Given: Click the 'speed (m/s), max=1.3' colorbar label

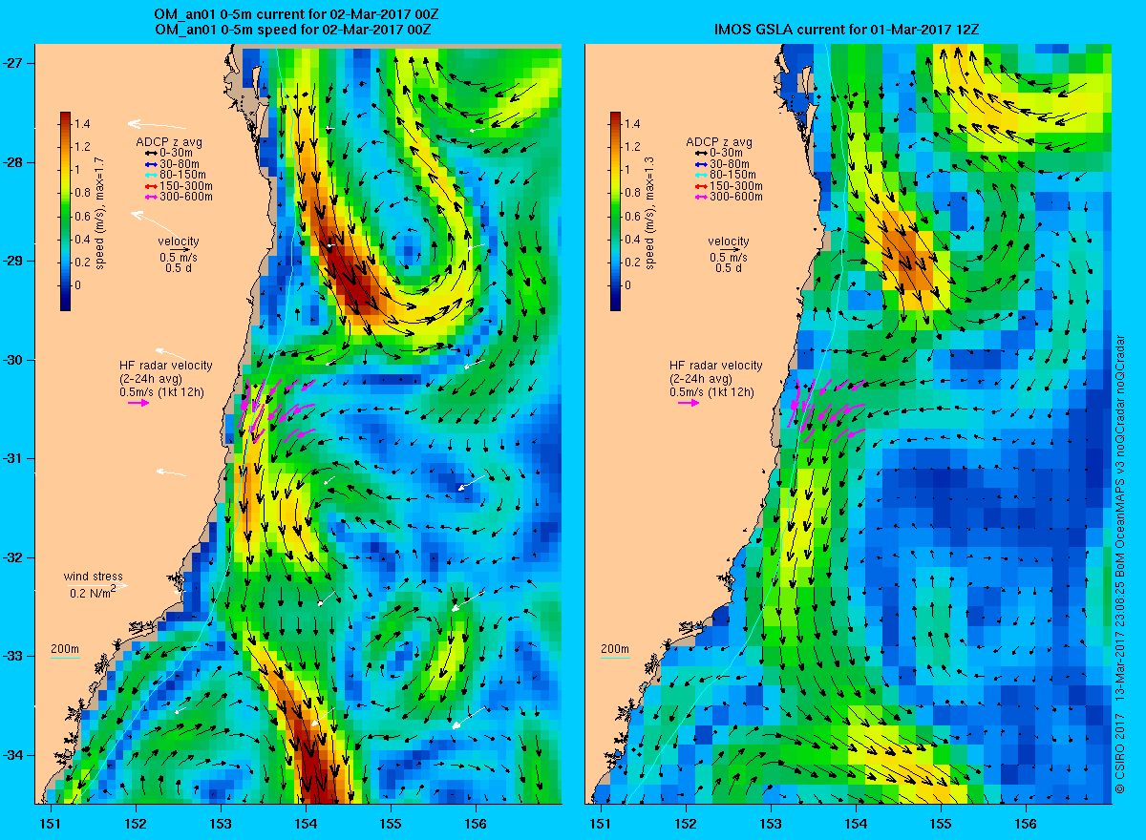Looking at the screenshot, I should tap(650, 211).
